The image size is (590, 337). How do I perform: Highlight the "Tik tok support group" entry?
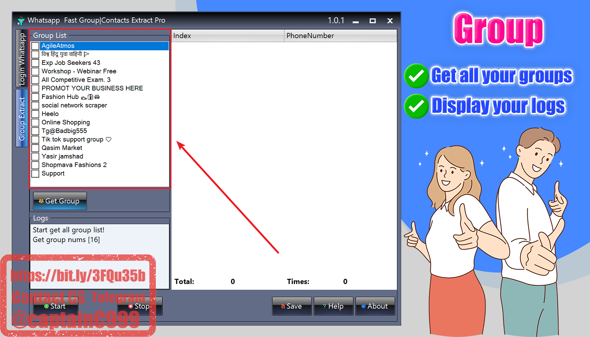76,139
